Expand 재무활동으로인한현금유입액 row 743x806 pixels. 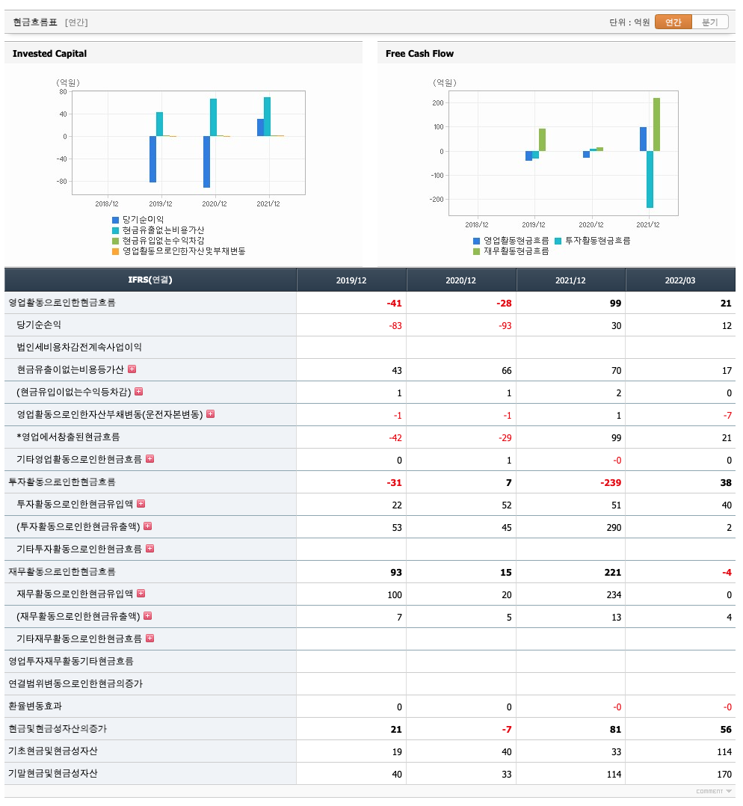click(x=141, y=593)
